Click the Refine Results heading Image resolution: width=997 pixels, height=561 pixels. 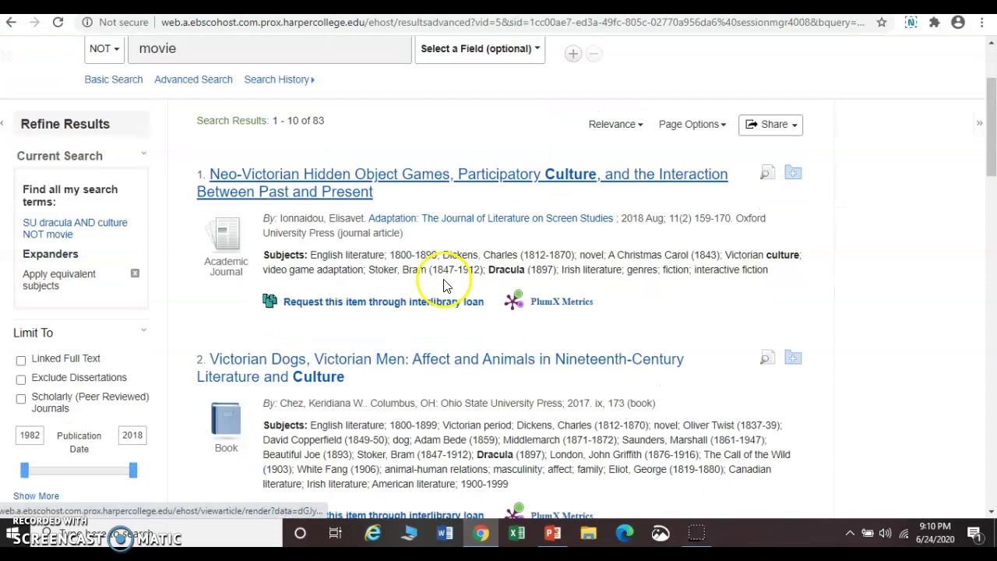65,124
